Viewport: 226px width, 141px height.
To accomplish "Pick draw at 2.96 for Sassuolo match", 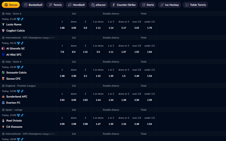I will 74,76.
